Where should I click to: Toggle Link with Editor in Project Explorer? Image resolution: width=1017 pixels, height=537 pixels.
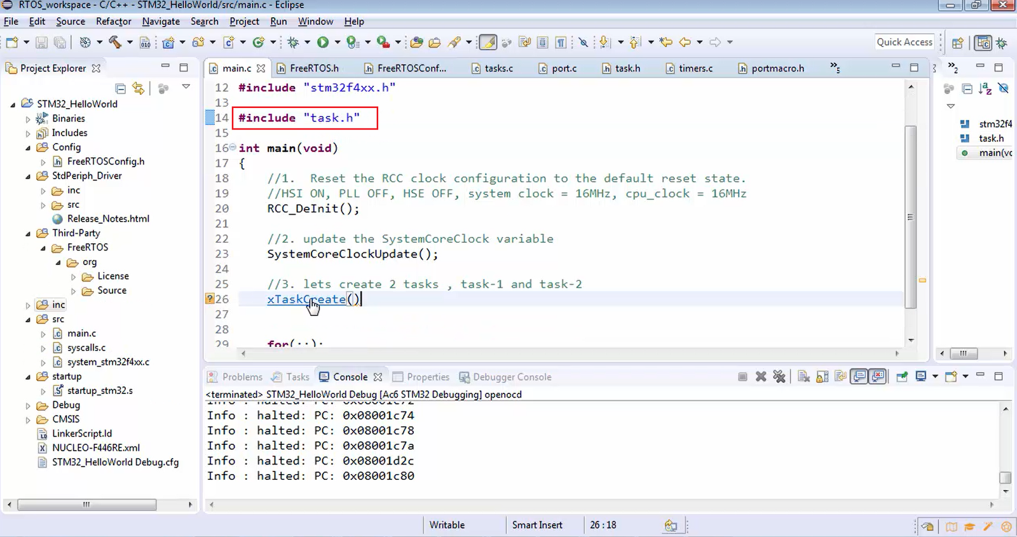pos(138,88)
